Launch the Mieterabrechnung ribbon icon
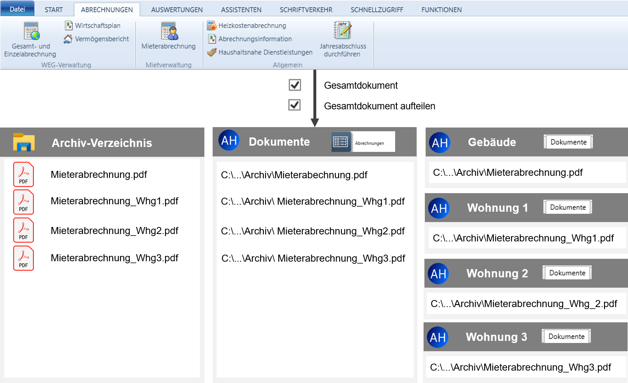 pos(169,31)
